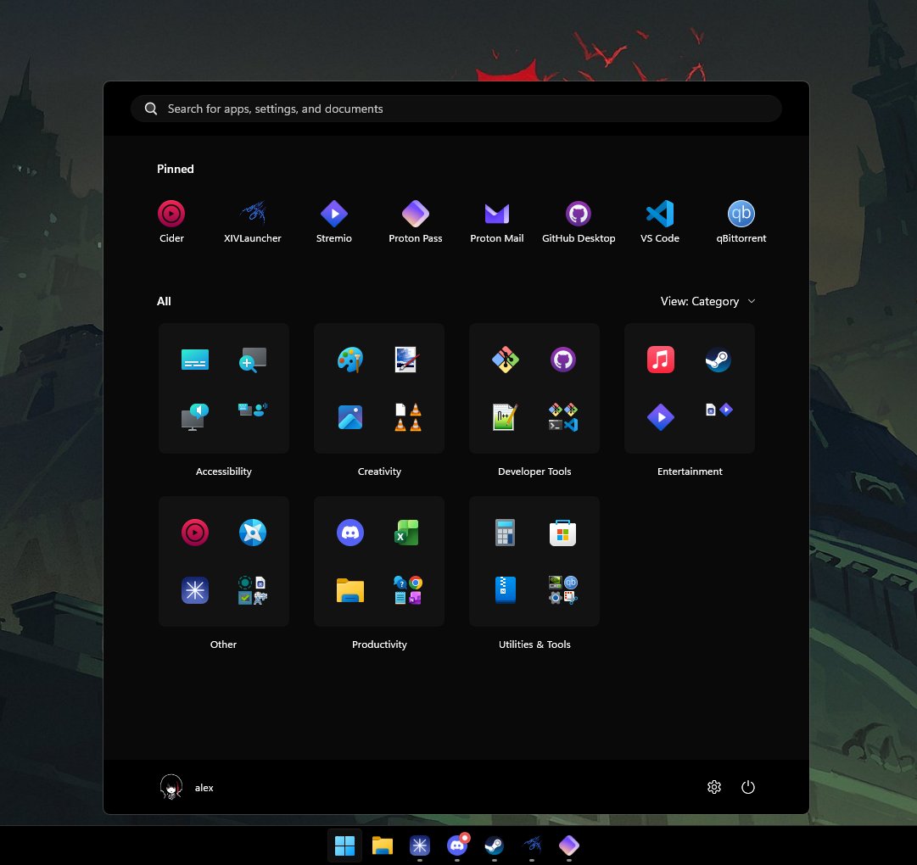917x865 pixels.
Task: Launch Excel from the Productivity category
Action: (x=406, y=533)
